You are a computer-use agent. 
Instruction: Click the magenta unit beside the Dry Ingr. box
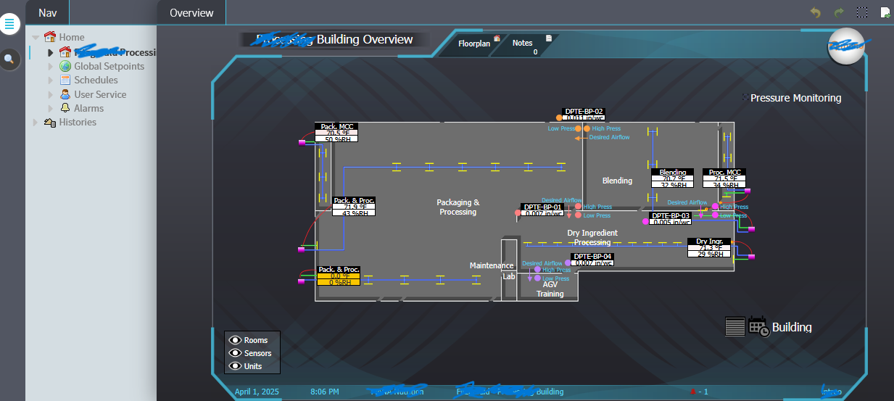point(752,255)
